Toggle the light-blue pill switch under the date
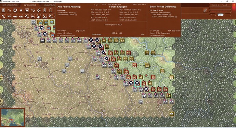 click(x=220, y=15)
